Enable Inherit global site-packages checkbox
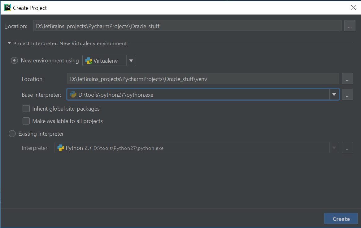Image resolution: width=361 pixels, height=228 pixels. pos(26,109)
